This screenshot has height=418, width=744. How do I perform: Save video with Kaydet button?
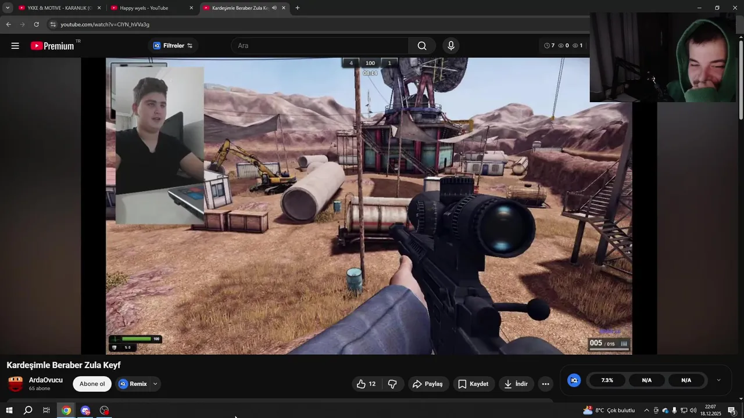473,384
